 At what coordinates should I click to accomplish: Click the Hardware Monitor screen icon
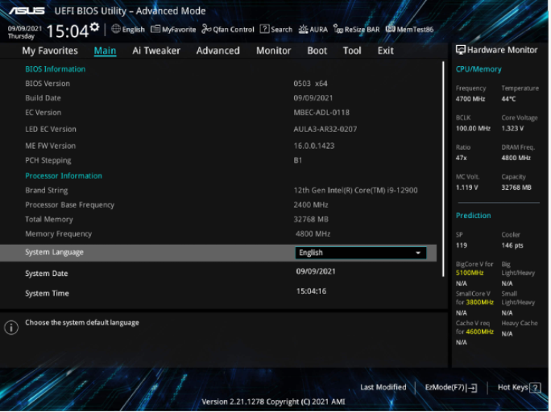(x=460, y=50)
